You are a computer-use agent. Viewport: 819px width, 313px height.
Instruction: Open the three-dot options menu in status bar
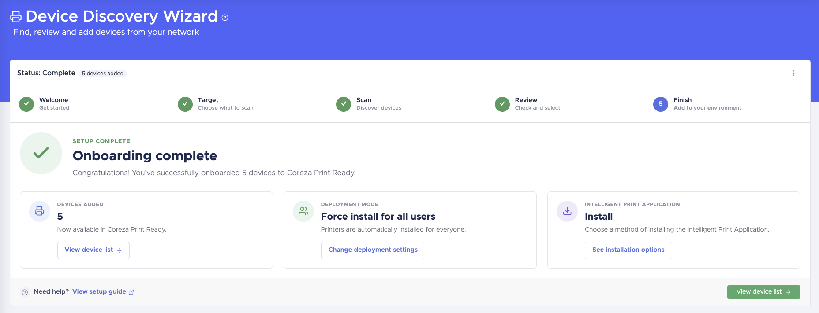click(794, 73)
